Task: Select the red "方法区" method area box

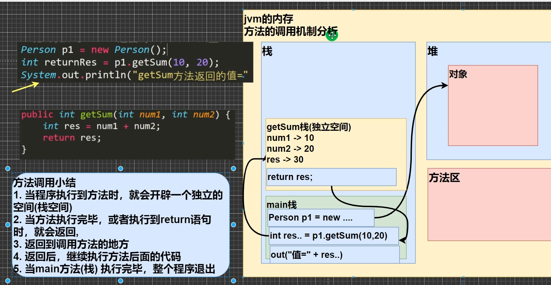Action: tap(489, 204)
